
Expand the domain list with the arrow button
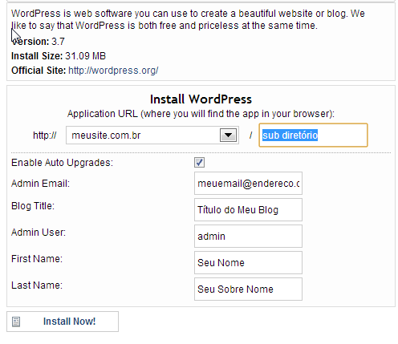[x=228, y=136]
